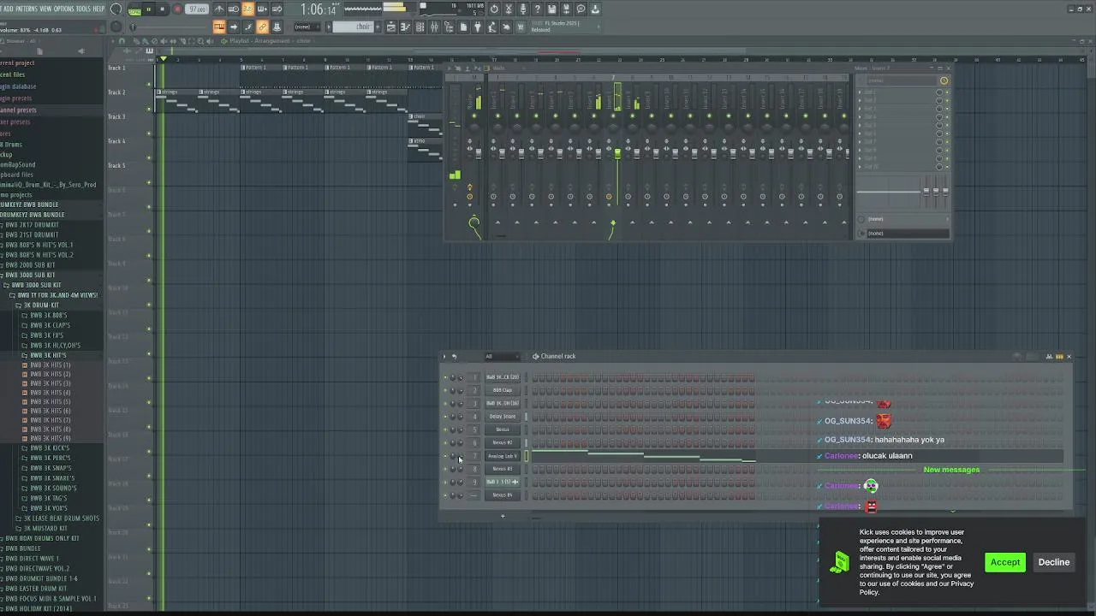
Task: Click the master volume knob
Action: pos(116,9)
